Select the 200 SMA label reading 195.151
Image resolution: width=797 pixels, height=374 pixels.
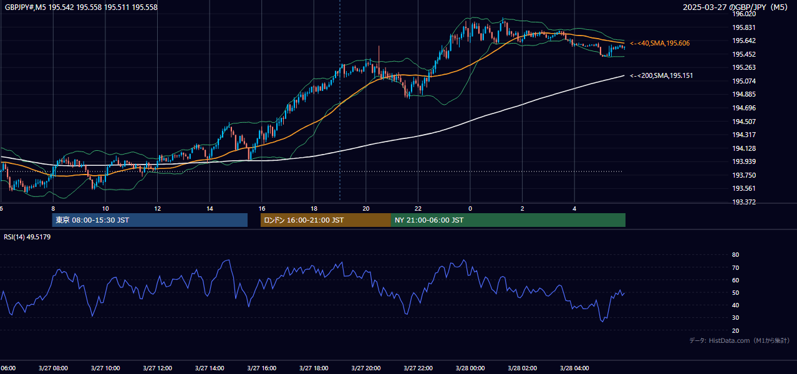662,75
